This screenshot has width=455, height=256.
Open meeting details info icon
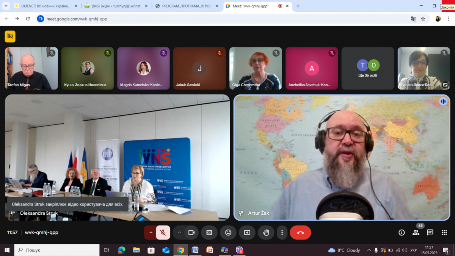[x=402, y=232]
